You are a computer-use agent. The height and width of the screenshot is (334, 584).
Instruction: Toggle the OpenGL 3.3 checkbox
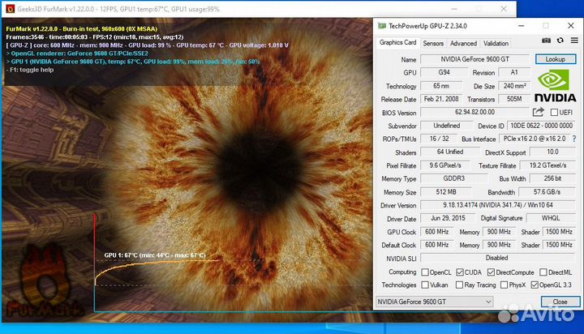535,285
